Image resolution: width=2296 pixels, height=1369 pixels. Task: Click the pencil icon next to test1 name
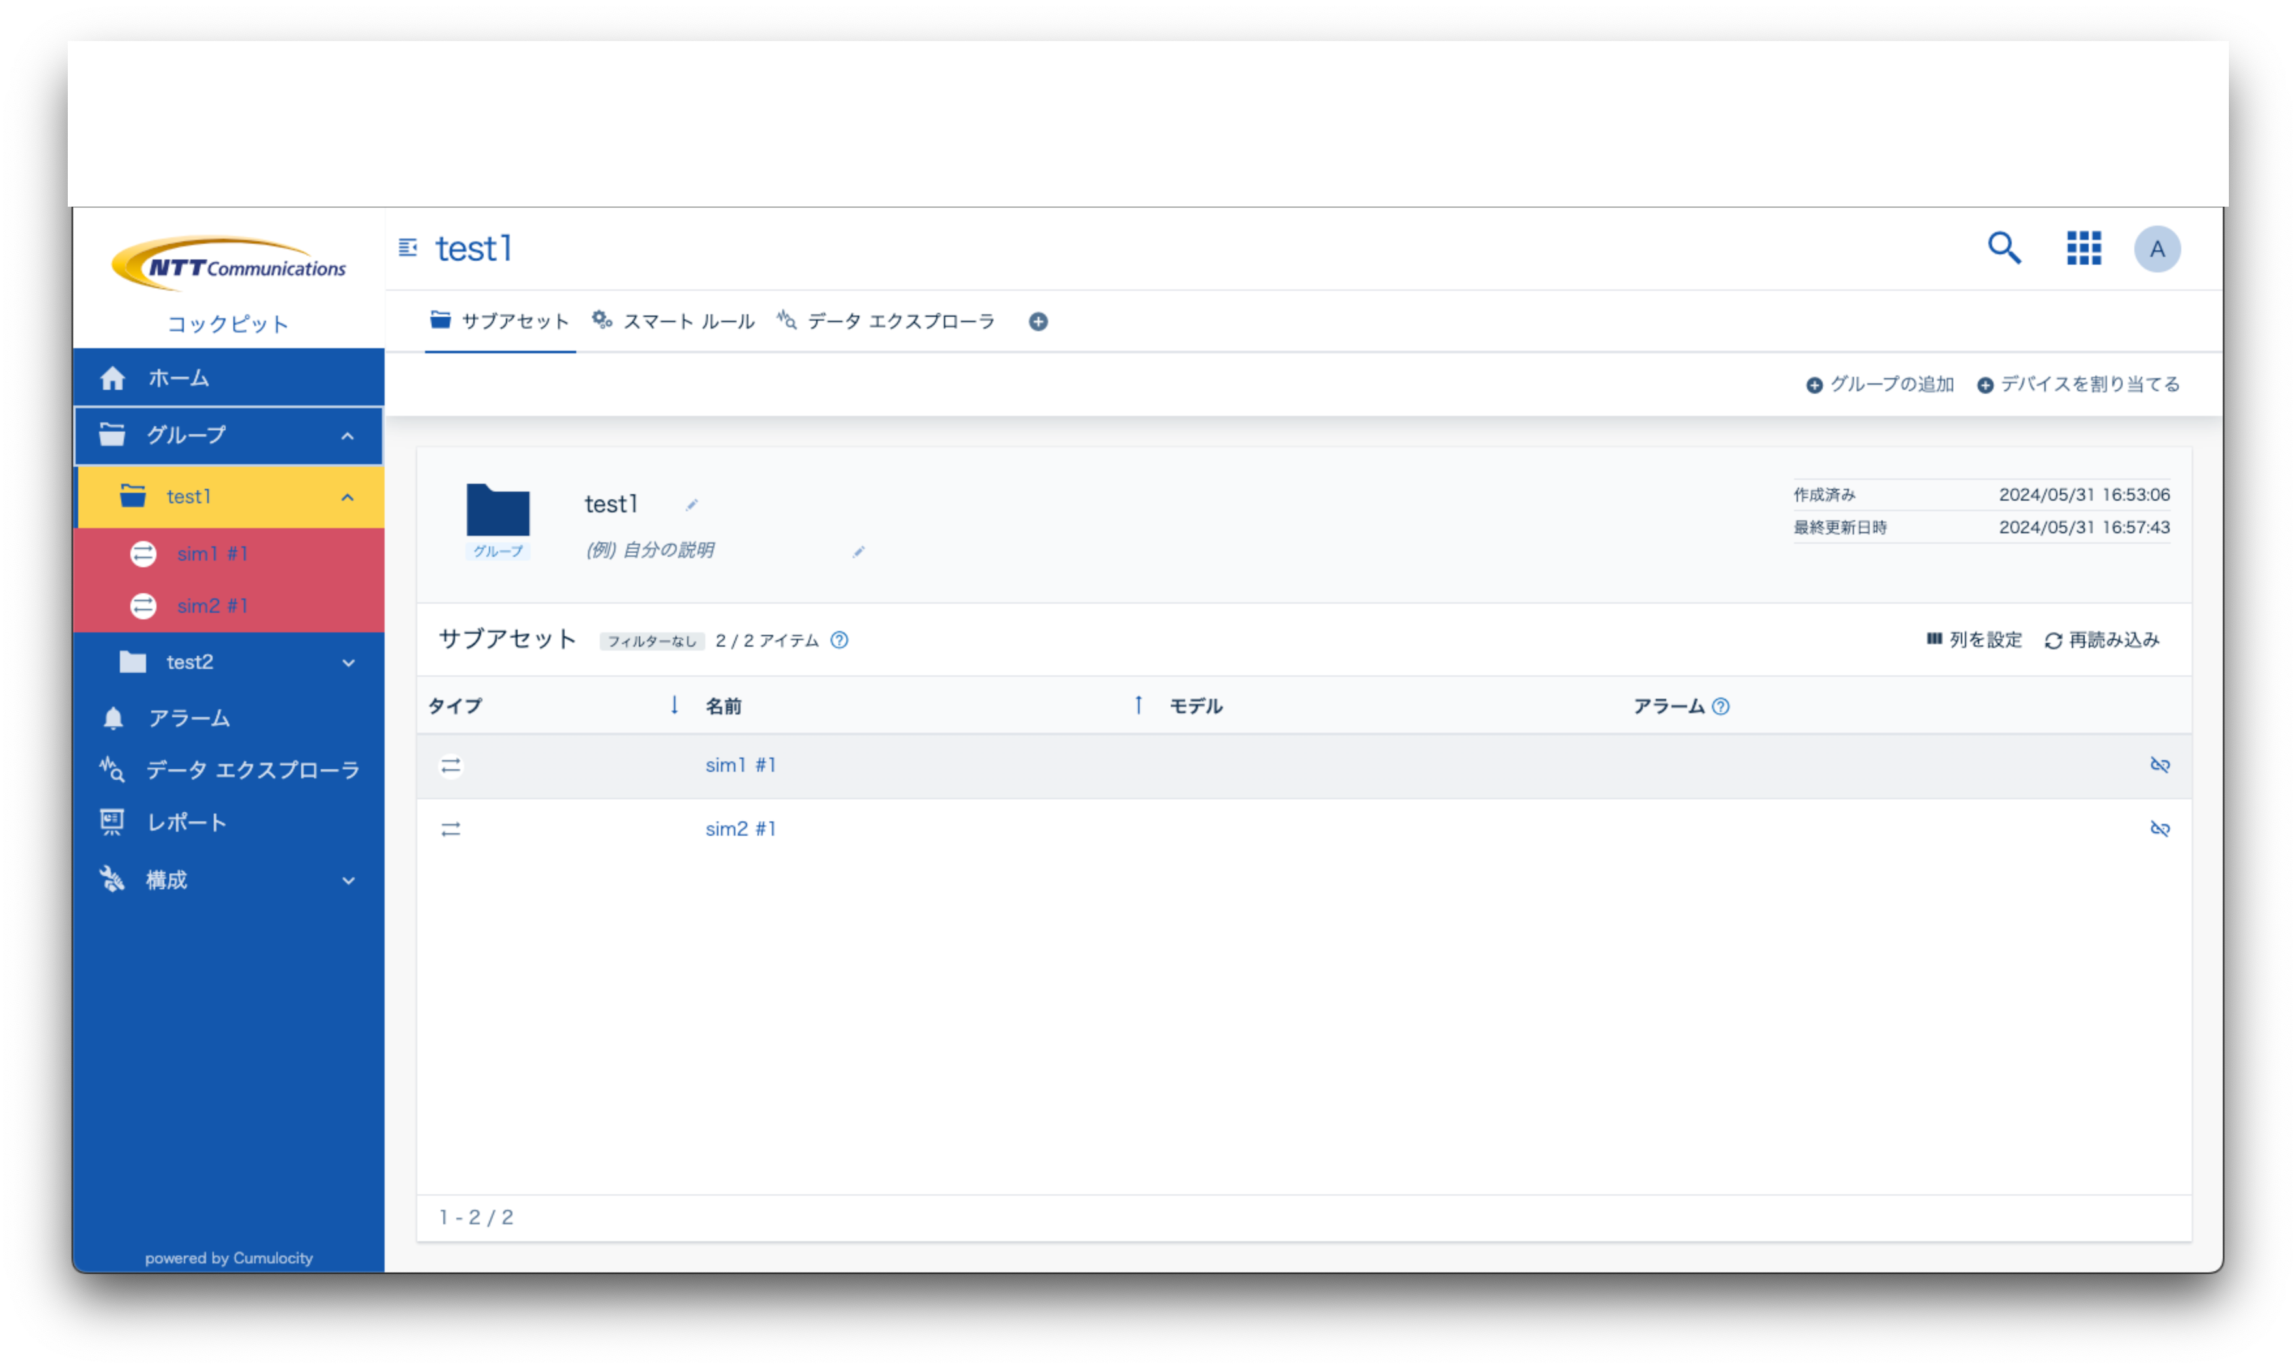click(x=692, y=505)
